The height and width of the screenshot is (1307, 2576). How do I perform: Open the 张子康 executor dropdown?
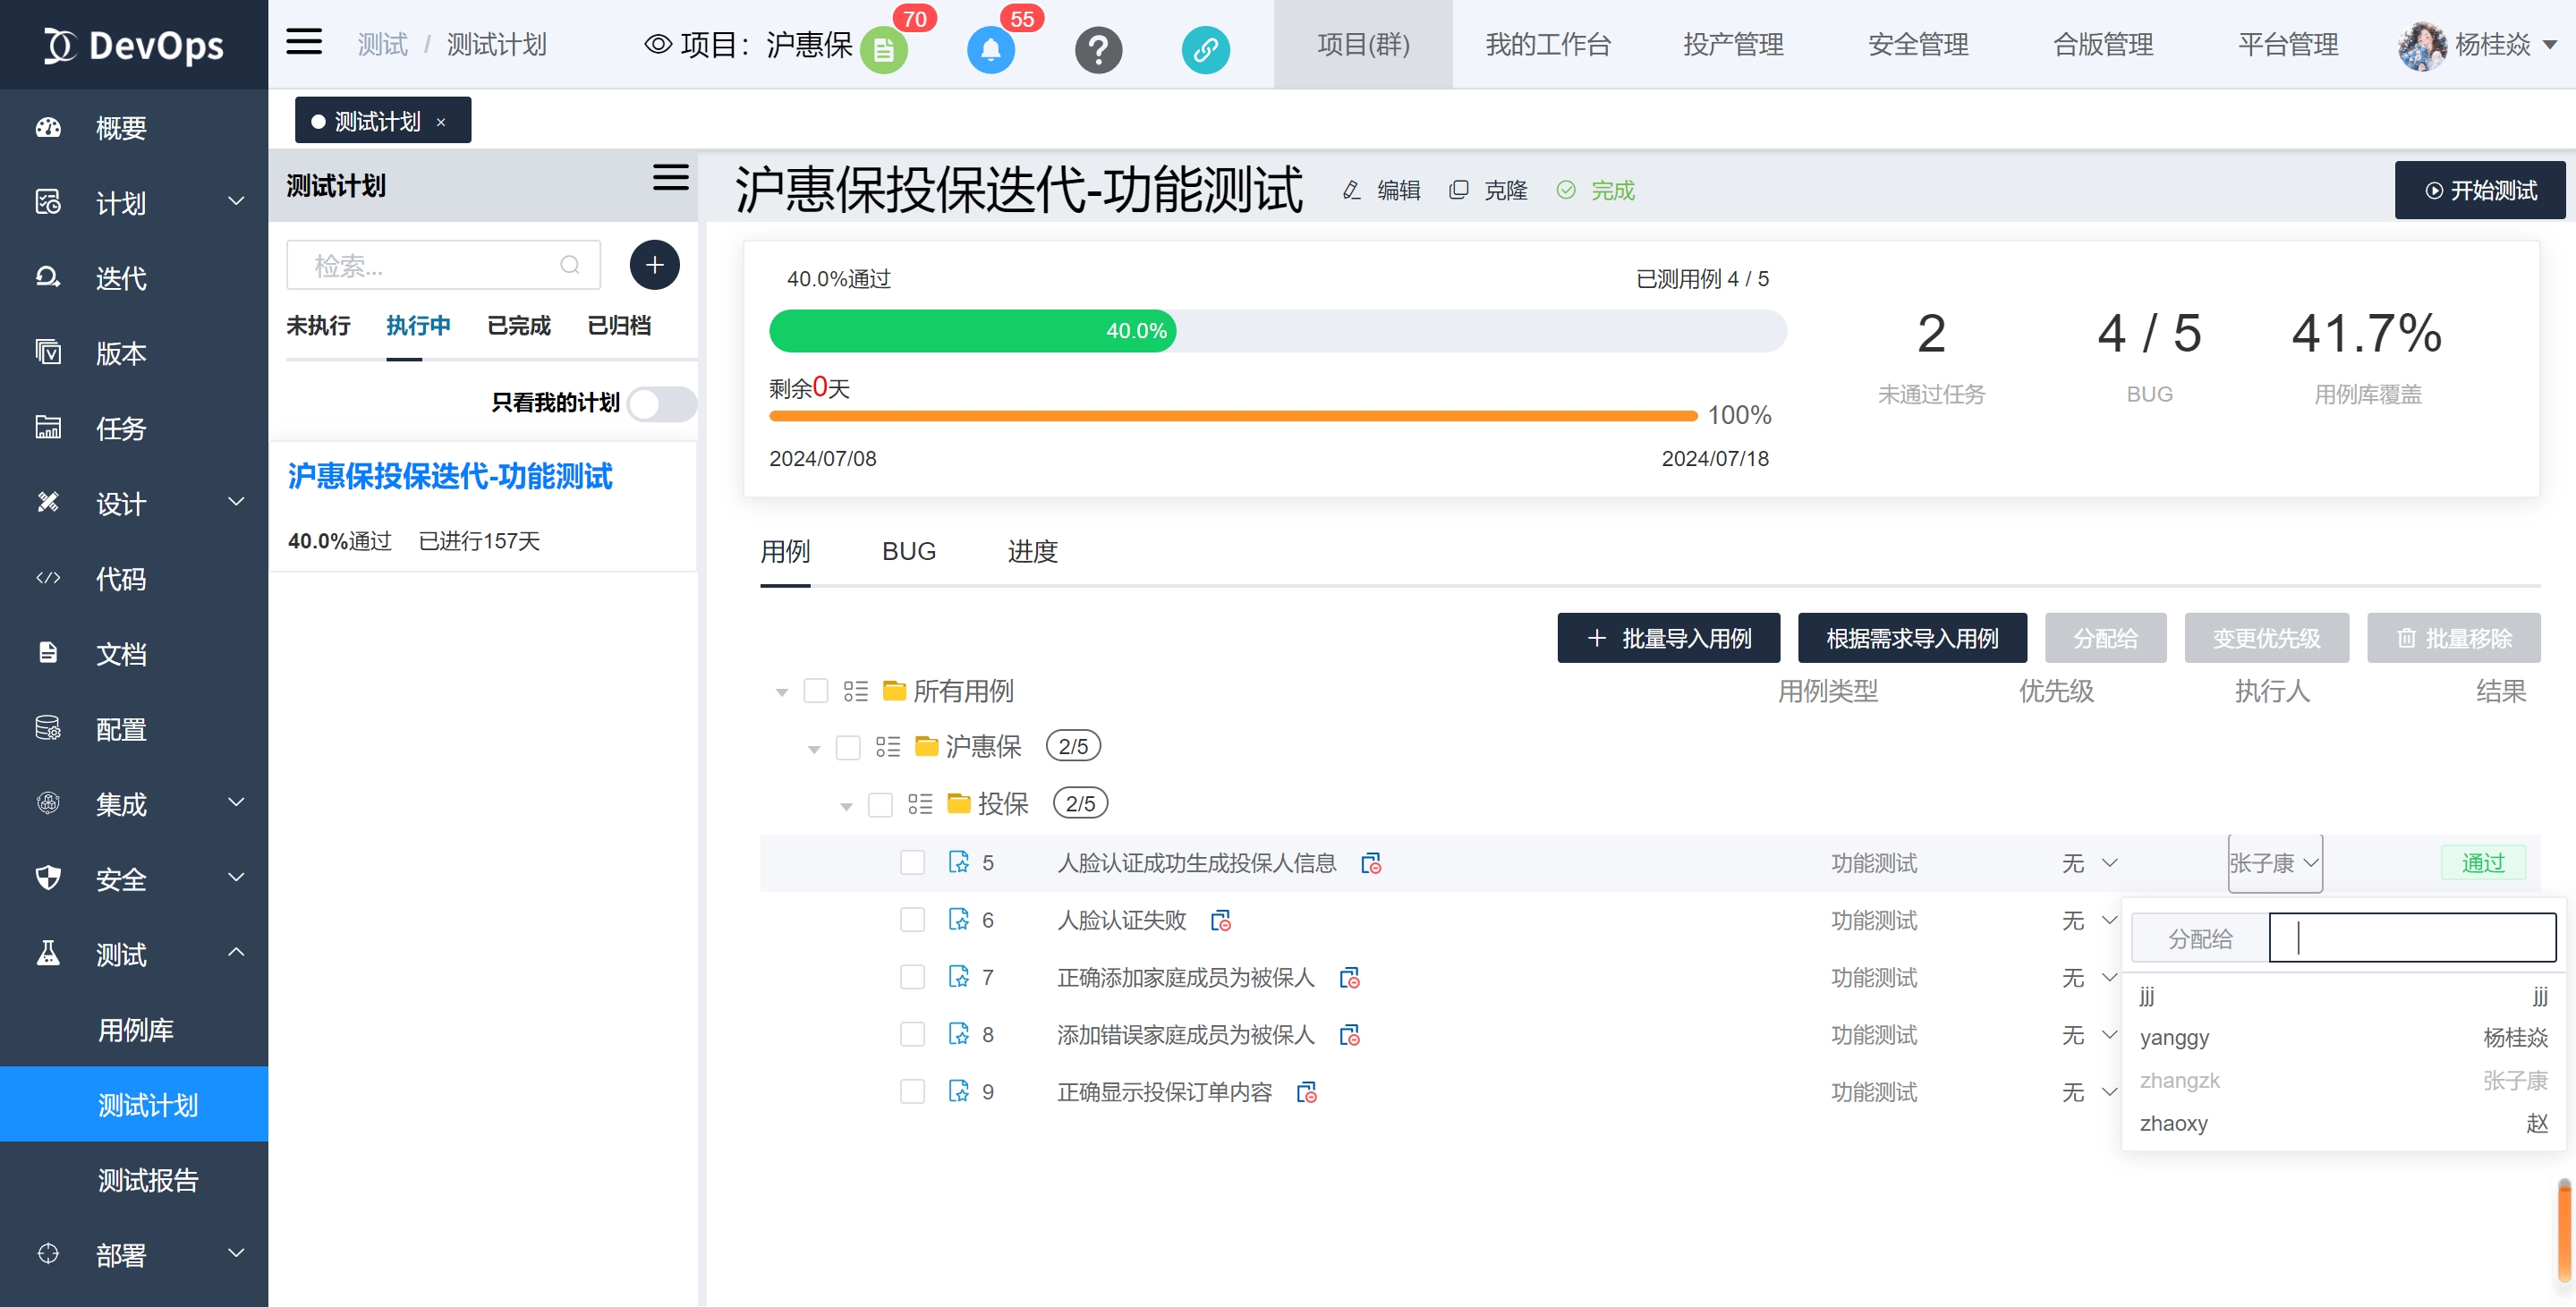[2274, 862]
